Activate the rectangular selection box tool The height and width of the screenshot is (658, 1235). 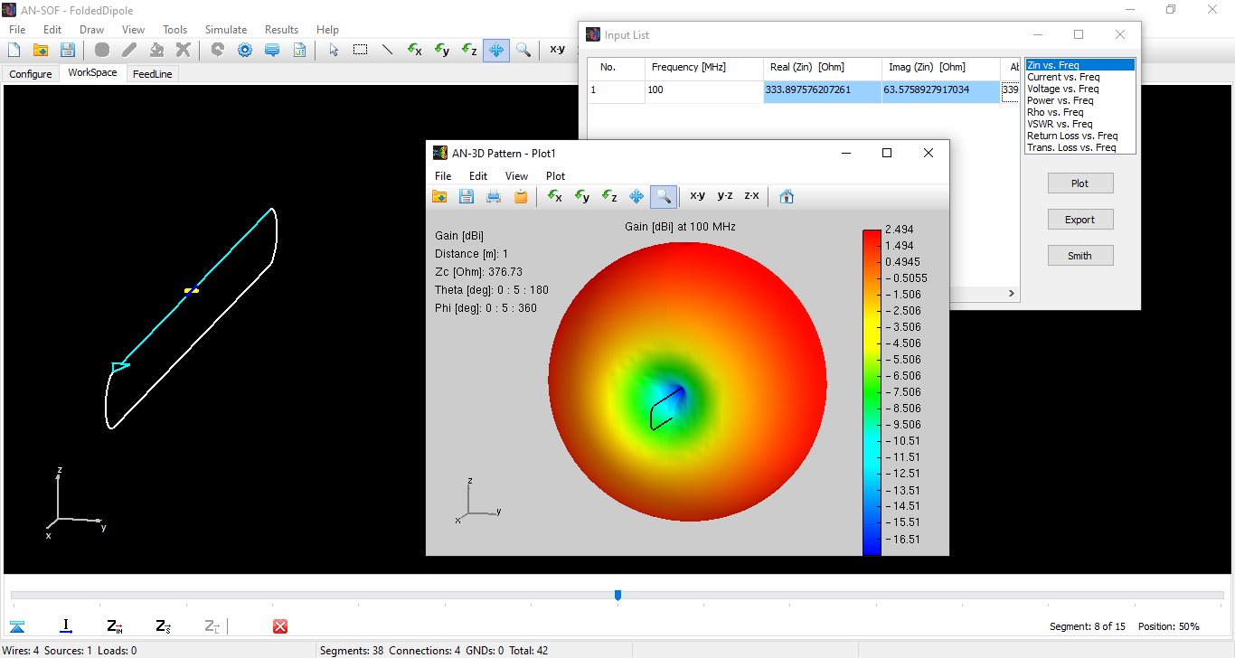pos(360,50)
